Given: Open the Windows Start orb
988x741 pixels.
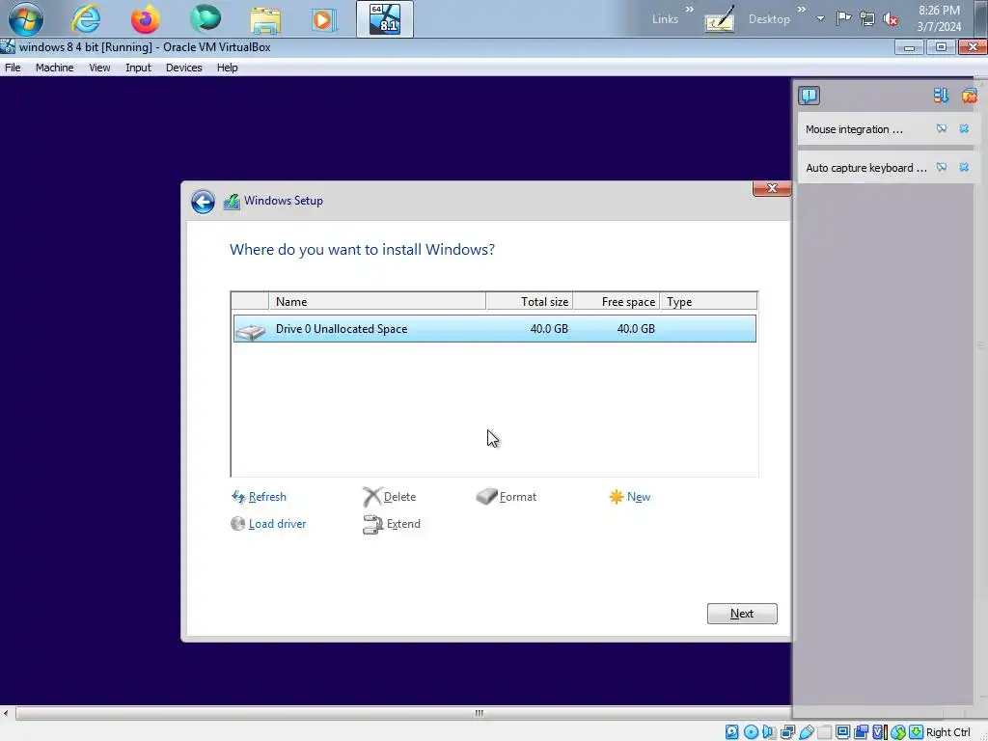Looking at the screenshot, I should 25,19.
